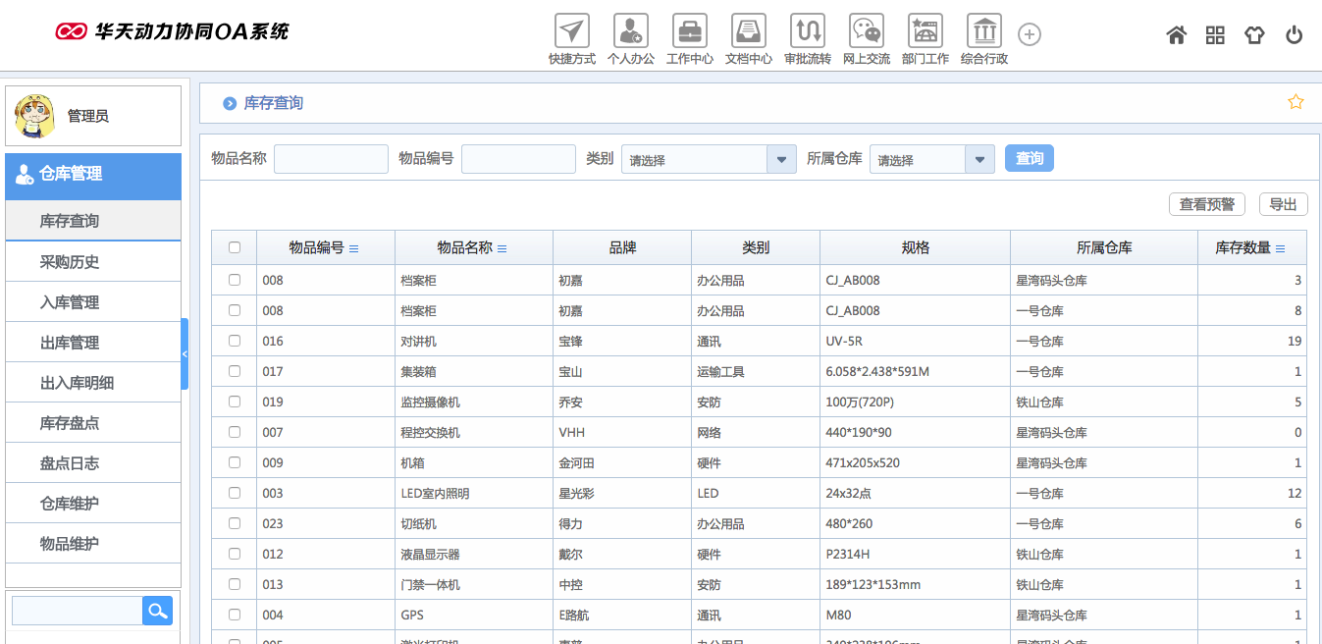Click the power logout icon
1322x644 pixels.
(x=1294, y=35)
